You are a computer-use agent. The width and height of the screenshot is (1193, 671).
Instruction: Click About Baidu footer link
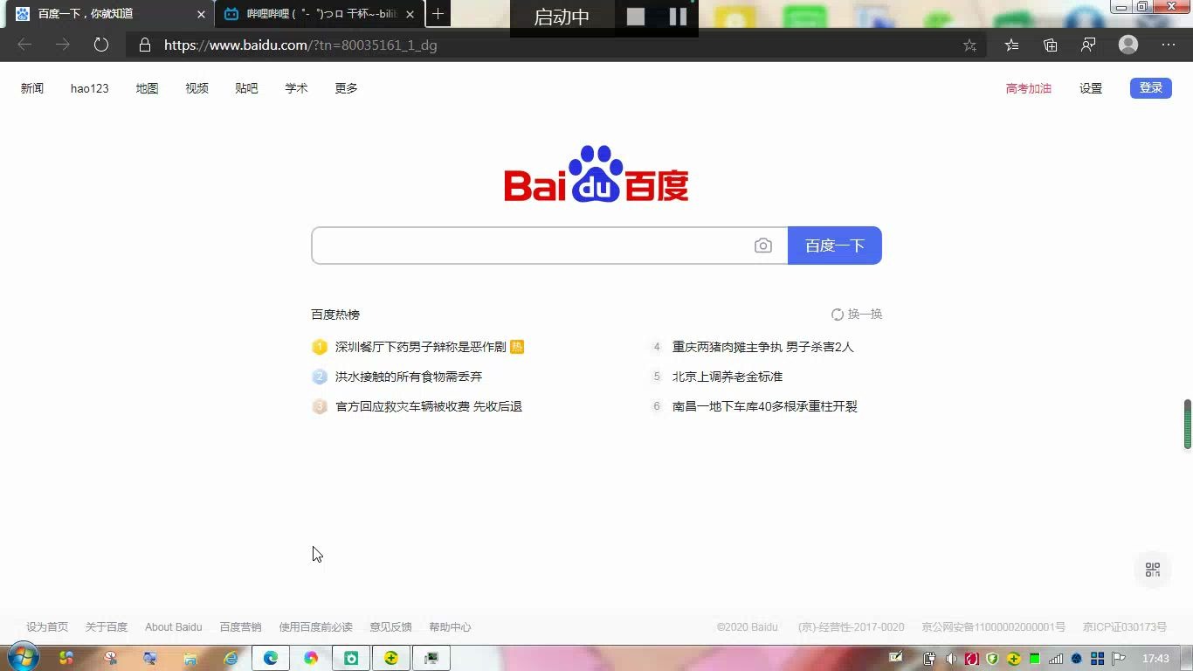(x=173, y=627)
